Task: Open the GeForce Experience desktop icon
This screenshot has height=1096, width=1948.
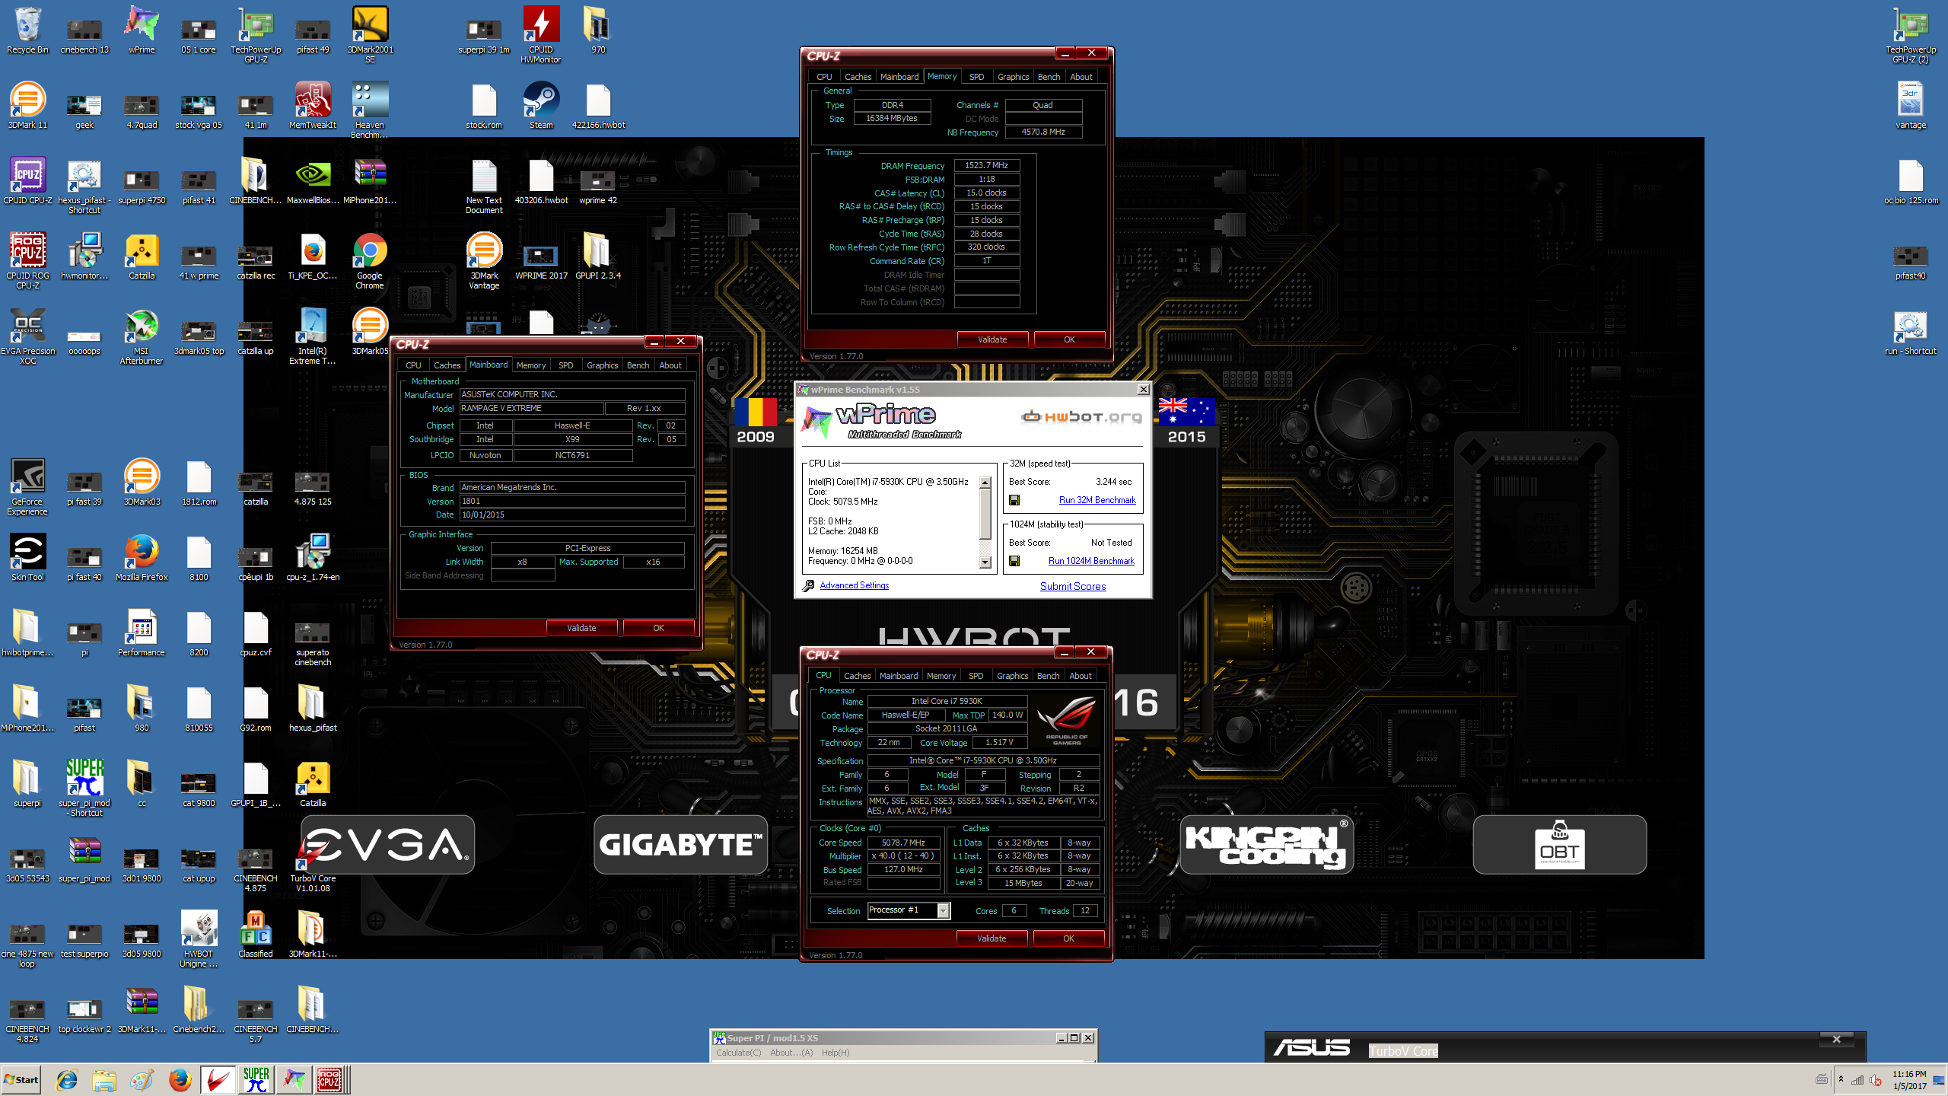Action: 27,487
